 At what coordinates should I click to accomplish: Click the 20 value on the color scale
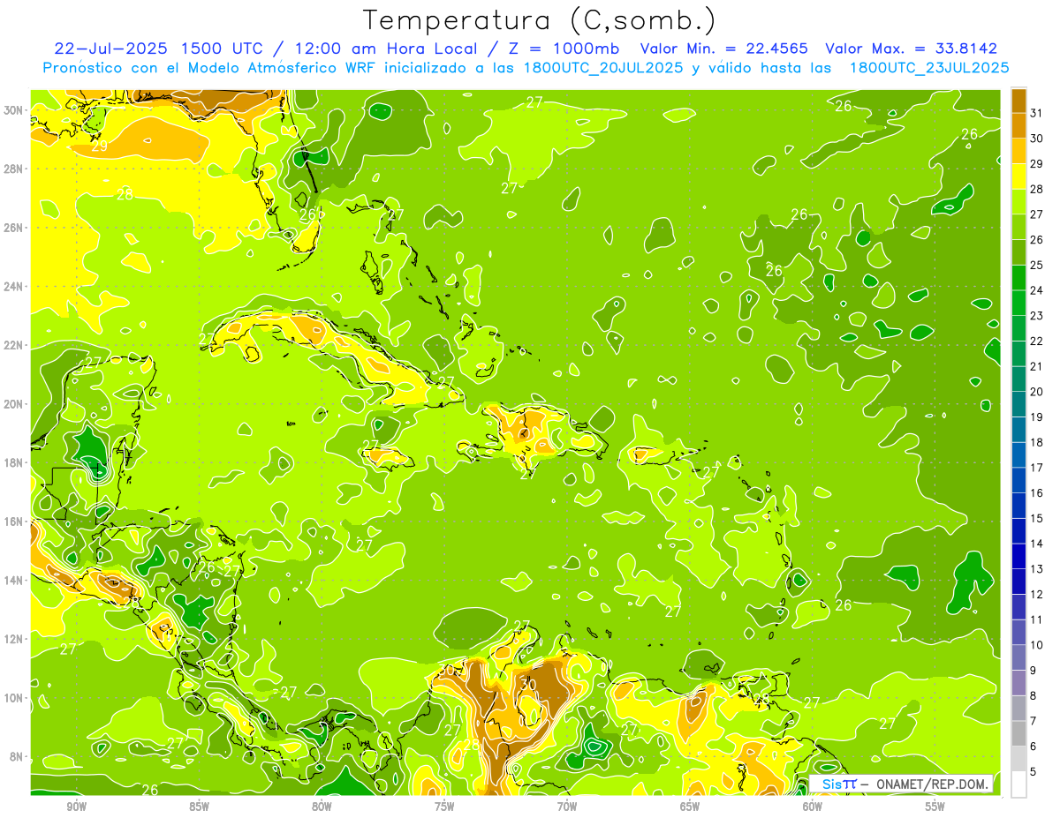[1037, 392]
